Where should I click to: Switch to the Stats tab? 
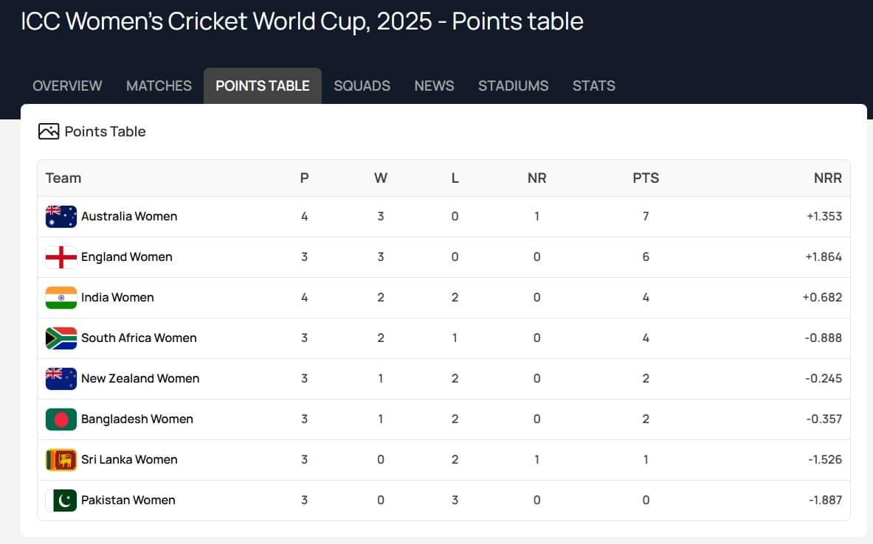pyautogui.click(x=593, y=86)
